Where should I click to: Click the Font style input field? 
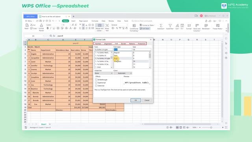123,50
